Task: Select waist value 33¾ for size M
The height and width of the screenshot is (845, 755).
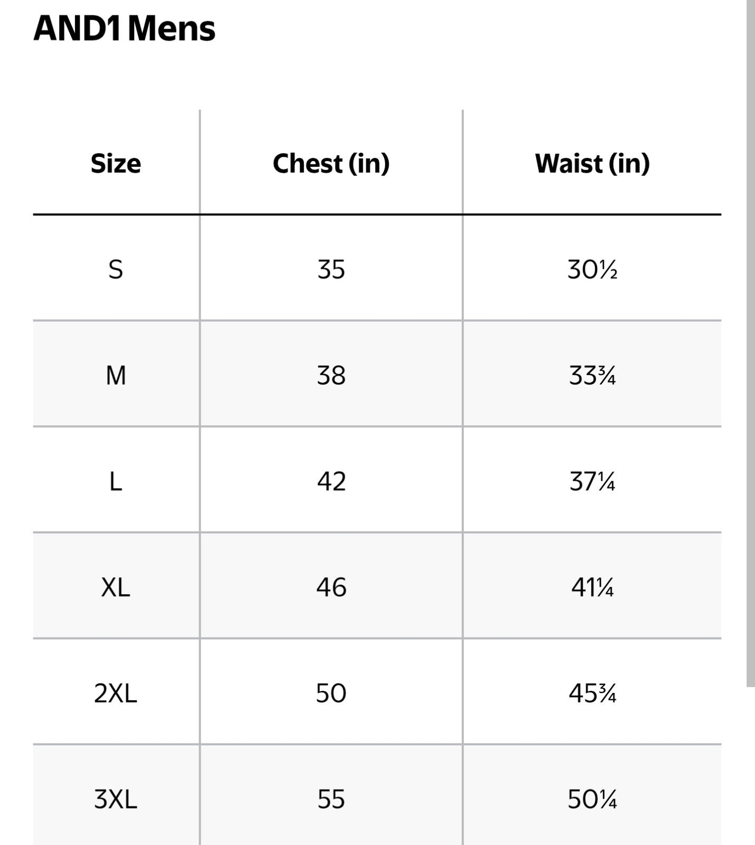Action: click(592, 375)
